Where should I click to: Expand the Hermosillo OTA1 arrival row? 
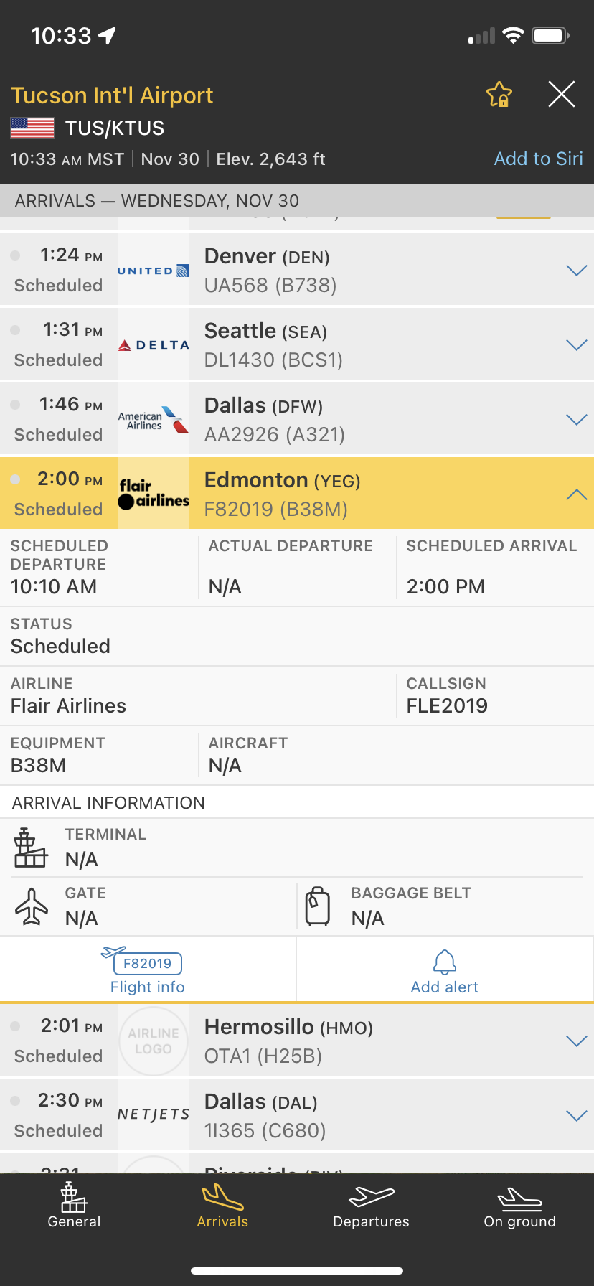(x=576, y=1041)
